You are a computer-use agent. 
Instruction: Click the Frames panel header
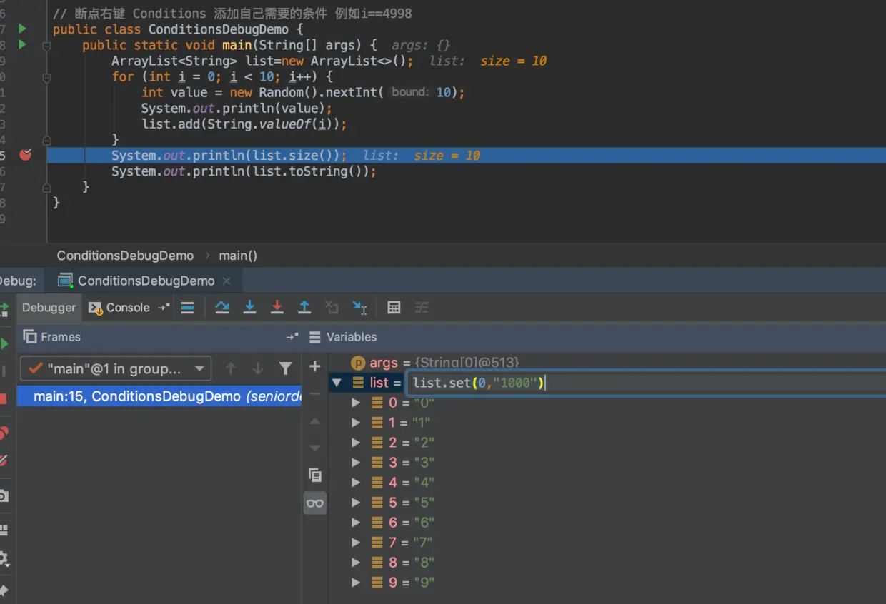(x=52, y=336)
